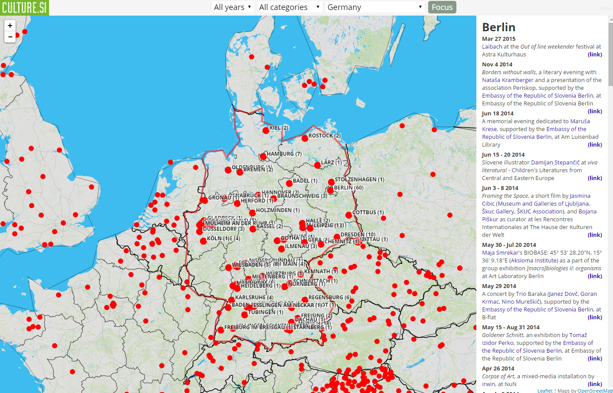Select the Badel red marker

(x=289, y=183)
